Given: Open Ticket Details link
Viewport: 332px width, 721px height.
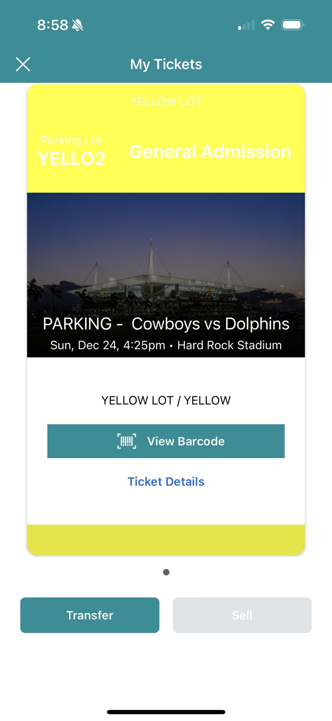Looking at the screenshot, I should [166, 482].
